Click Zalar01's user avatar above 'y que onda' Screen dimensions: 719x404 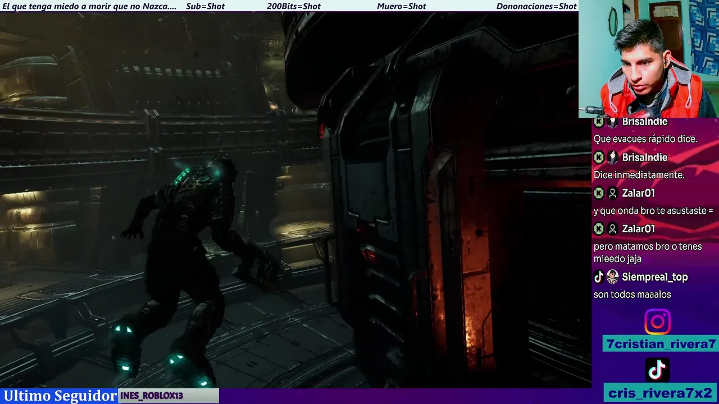612,193
